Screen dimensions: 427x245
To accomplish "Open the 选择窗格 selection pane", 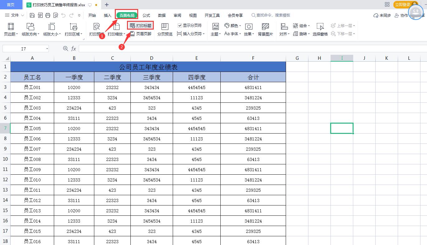I will (x=320, y=30).
